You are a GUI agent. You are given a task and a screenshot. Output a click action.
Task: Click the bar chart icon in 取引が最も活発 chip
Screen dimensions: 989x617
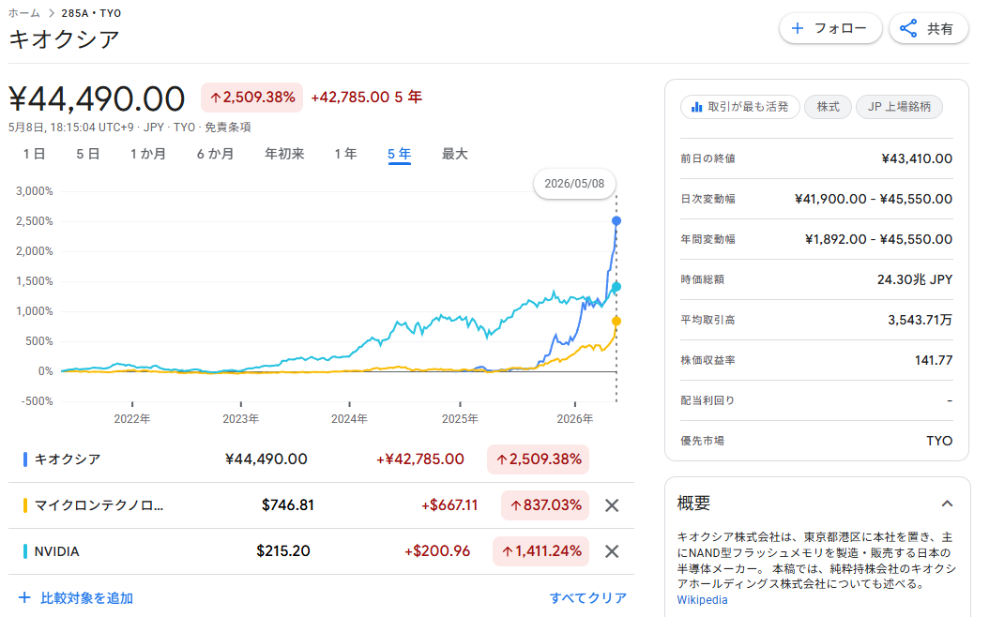tap(696, 107)
